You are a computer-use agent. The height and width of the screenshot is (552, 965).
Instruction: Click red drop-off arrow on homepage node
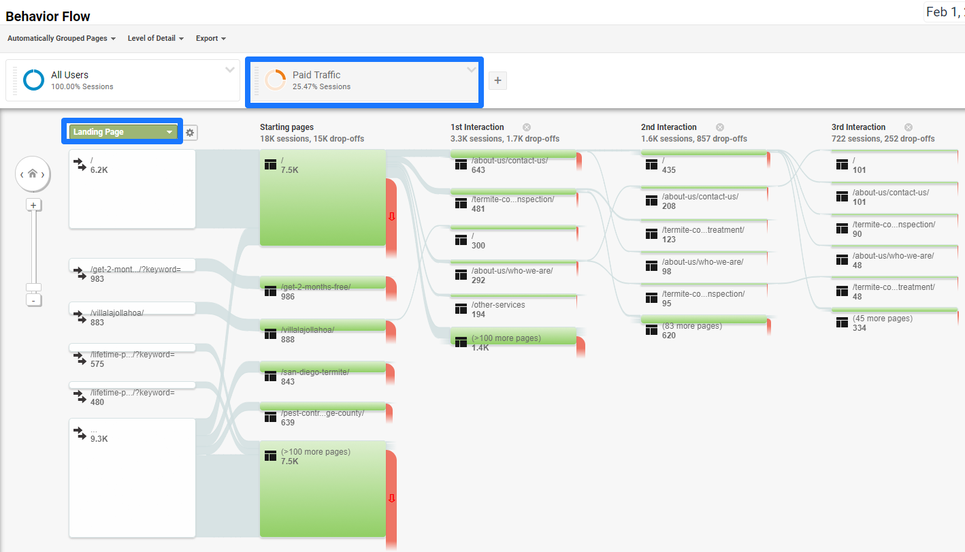click(x=391, y=216)
